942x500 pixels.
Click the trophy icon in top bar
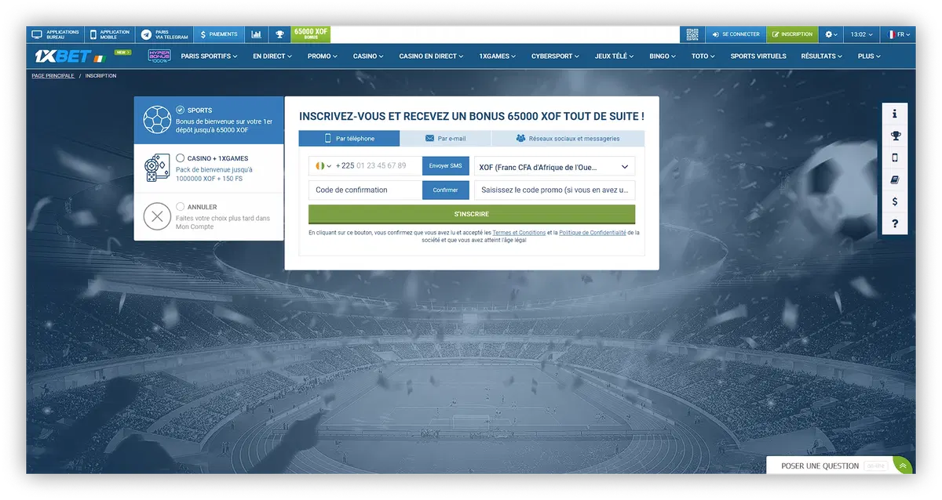pyautogui.click(x=279, y=34)
